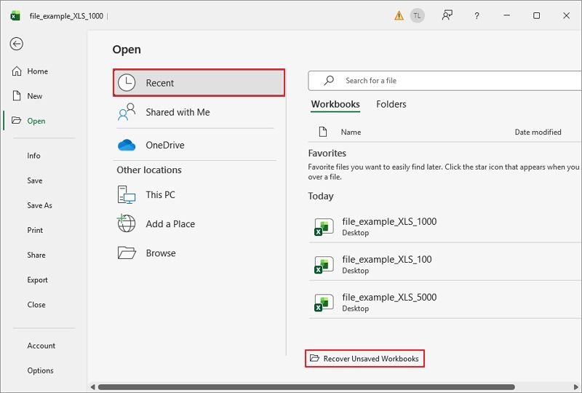Click the Excel icon of file_example_XLS_100

pos(324,264)
